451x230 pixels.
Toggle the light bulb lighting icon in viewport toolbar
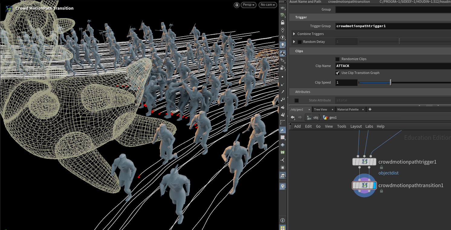(x=283, y=45)
